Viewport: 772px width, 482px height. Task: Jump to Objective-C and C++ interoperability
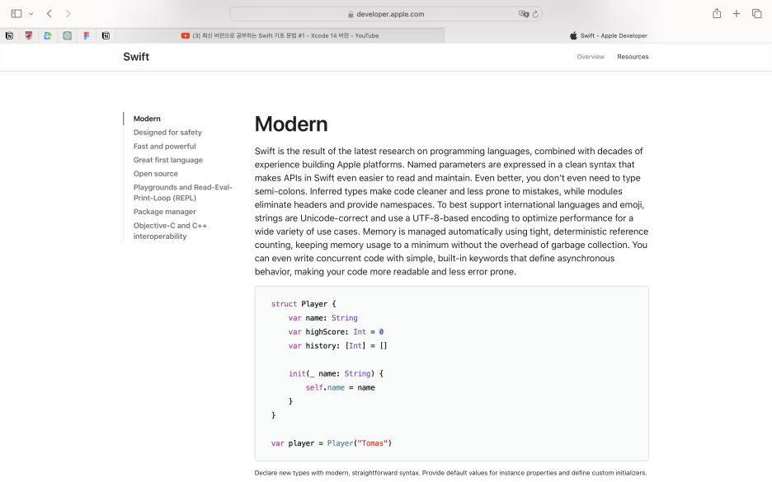170,231
